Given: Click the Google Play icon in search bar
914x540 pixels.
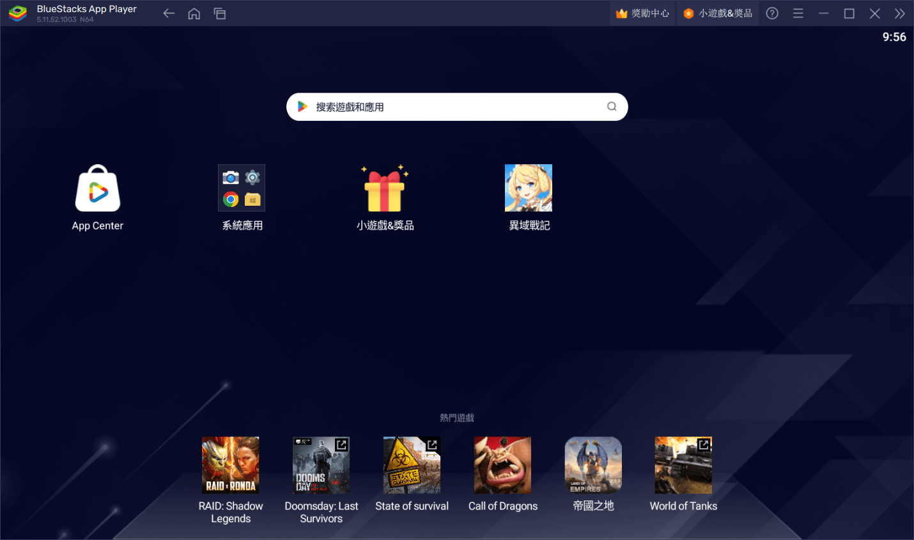Looking at the screenshot, I should (x=303, y=107).
